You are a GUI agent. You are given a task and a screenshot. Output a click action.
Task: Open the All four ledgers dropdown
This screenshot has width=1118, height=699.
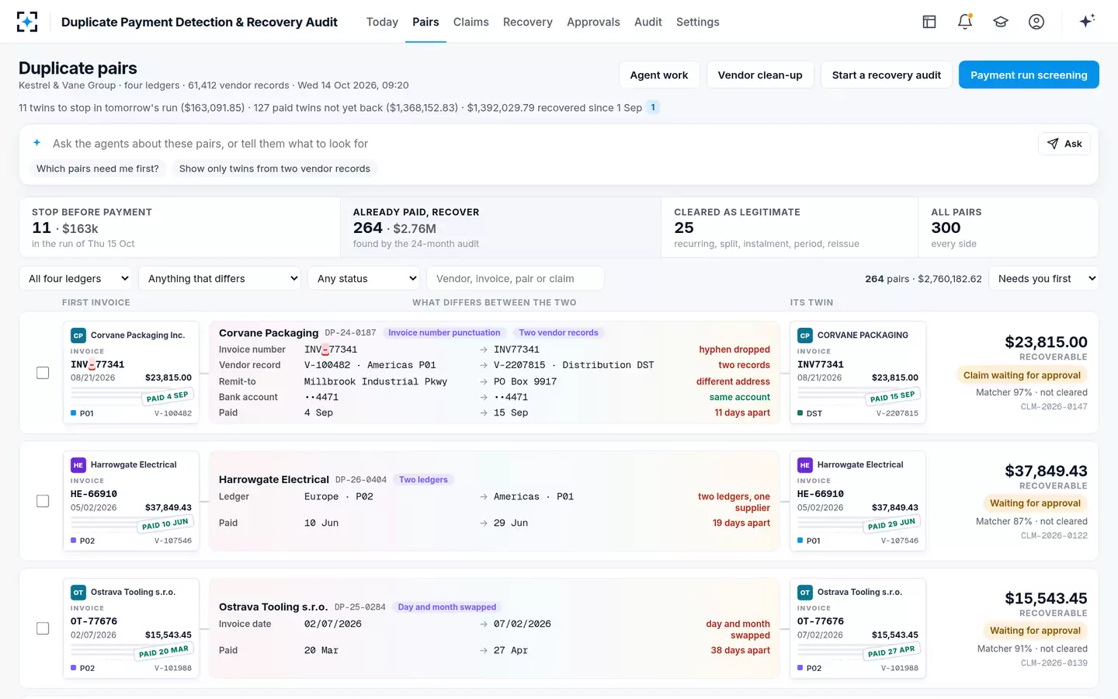(x=76, y=279)
